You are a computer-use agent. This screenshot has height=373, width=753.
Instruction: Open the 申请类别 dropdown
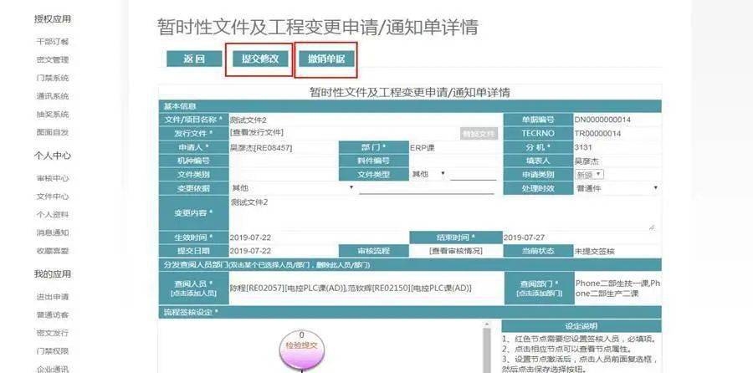click(589, 174)
